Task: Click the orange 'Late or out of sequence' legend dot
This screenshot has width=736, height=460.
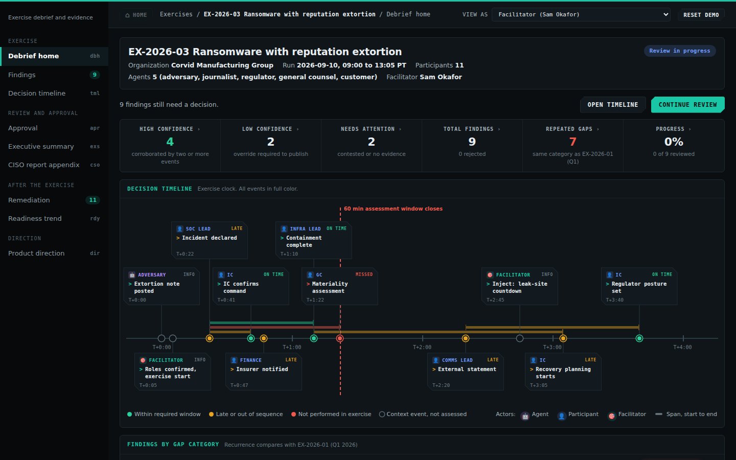Action: [212, 415]
